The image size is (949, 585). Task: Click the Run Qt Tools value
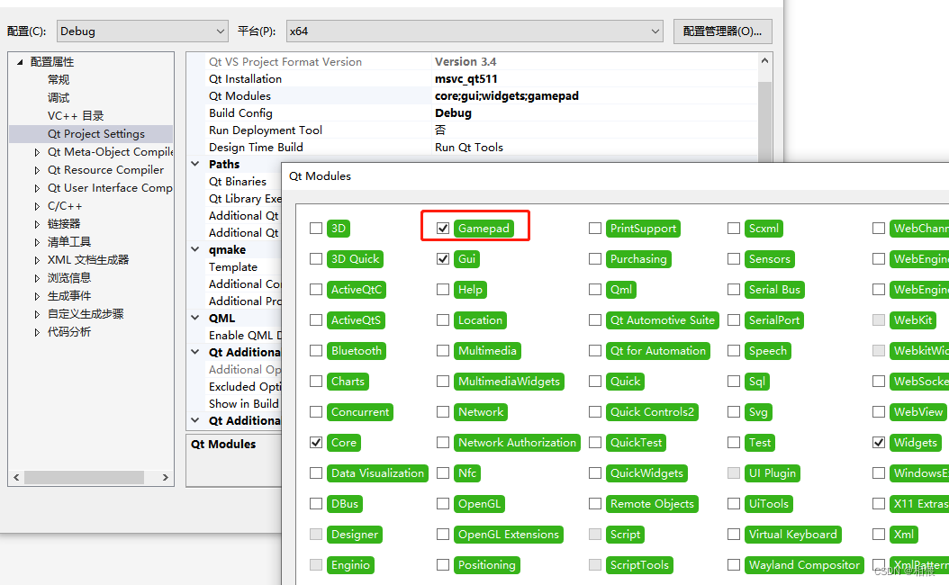tap(469, 147)
